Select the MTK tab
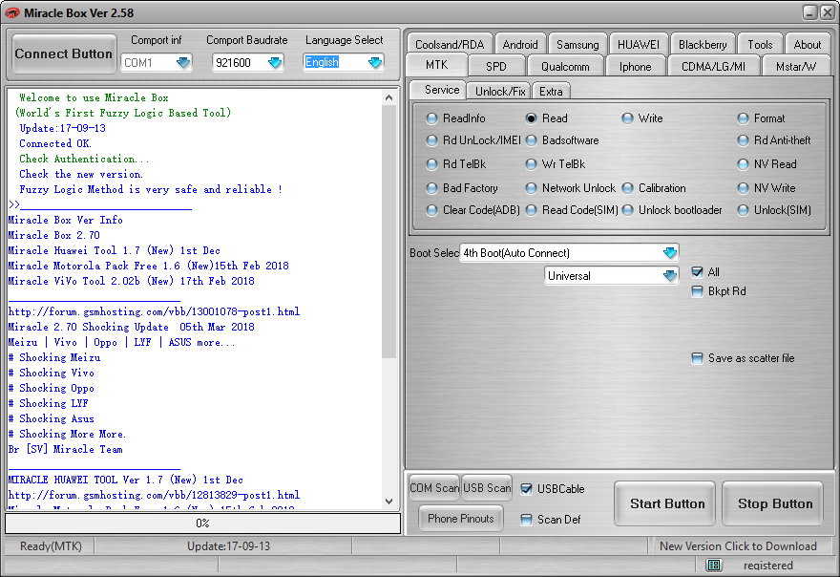This screenshot has width=840, height=577. 436,65
